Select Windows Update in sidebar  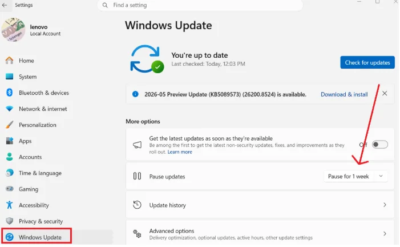pyautogui.click(x=40, y=237)
